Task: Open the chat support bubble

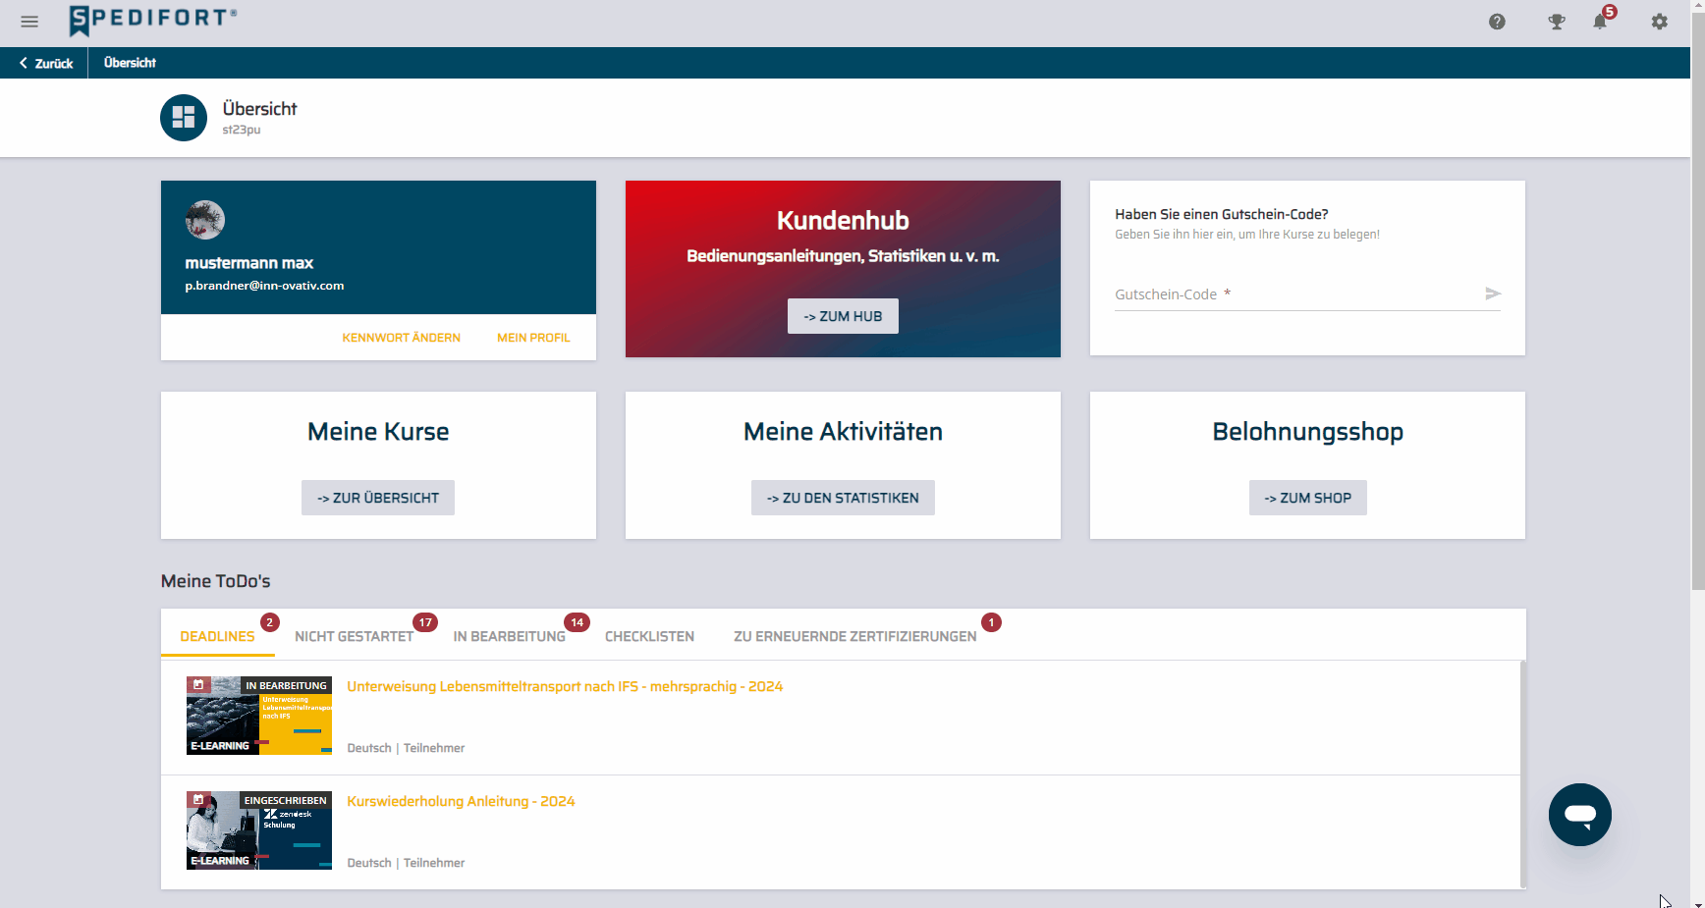Action: pyautogui.click(x=1579, y=815)
